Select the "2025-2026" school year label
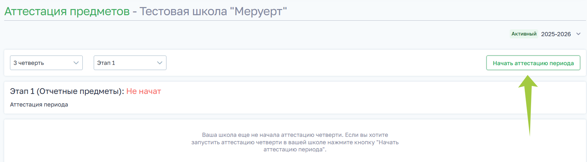The image size is (587, 162). (556, 34)
